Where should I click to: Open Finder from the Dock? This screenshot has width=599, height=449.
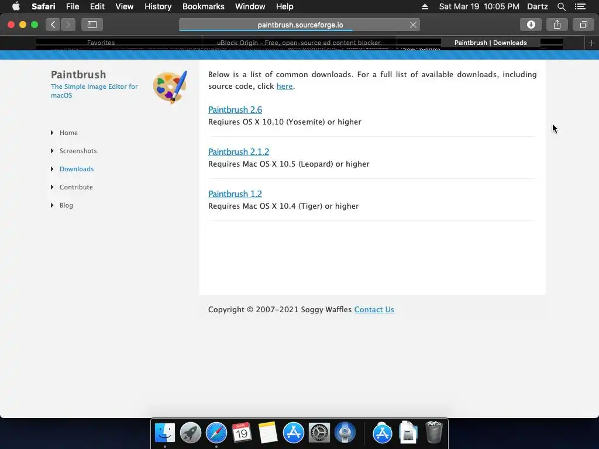(x=164, y=433)
